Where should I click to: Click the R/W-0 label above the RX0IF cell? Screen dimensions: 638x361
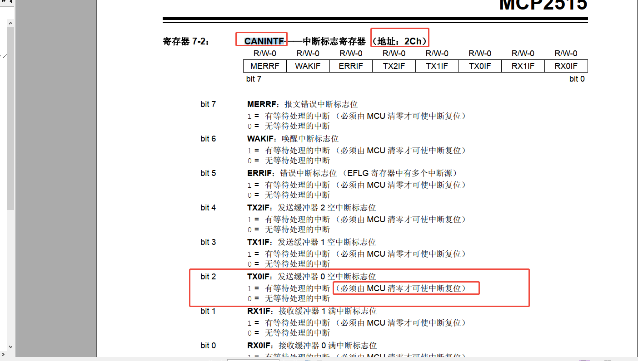pos(566,54)
